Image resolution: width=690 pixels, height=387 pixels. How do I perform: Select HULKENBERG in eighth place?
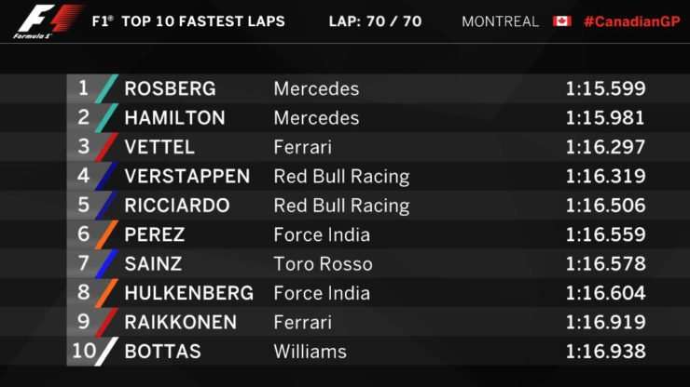pyautogui.click(x=188, y=293)
